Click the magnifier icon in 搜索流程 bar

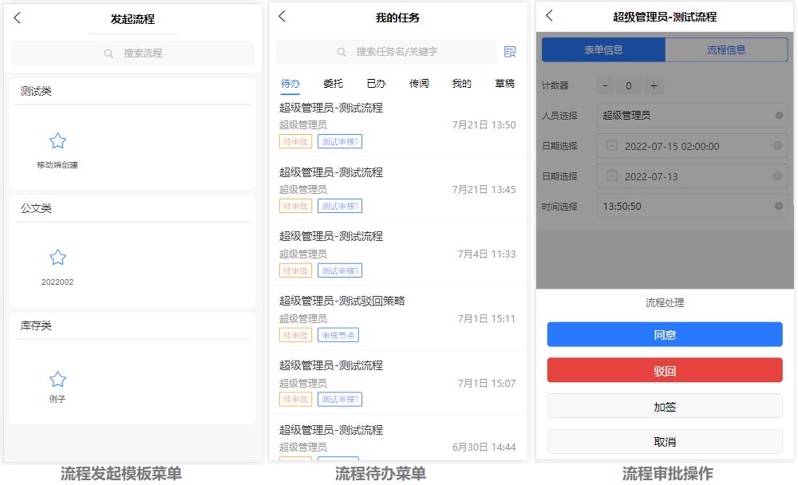(x=109, y=53)
